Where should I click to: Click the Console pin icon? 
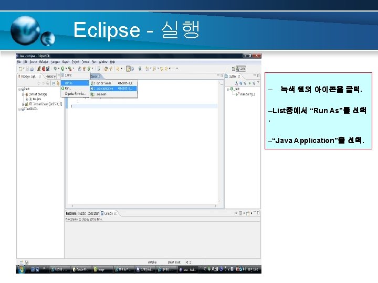point(236,213)
